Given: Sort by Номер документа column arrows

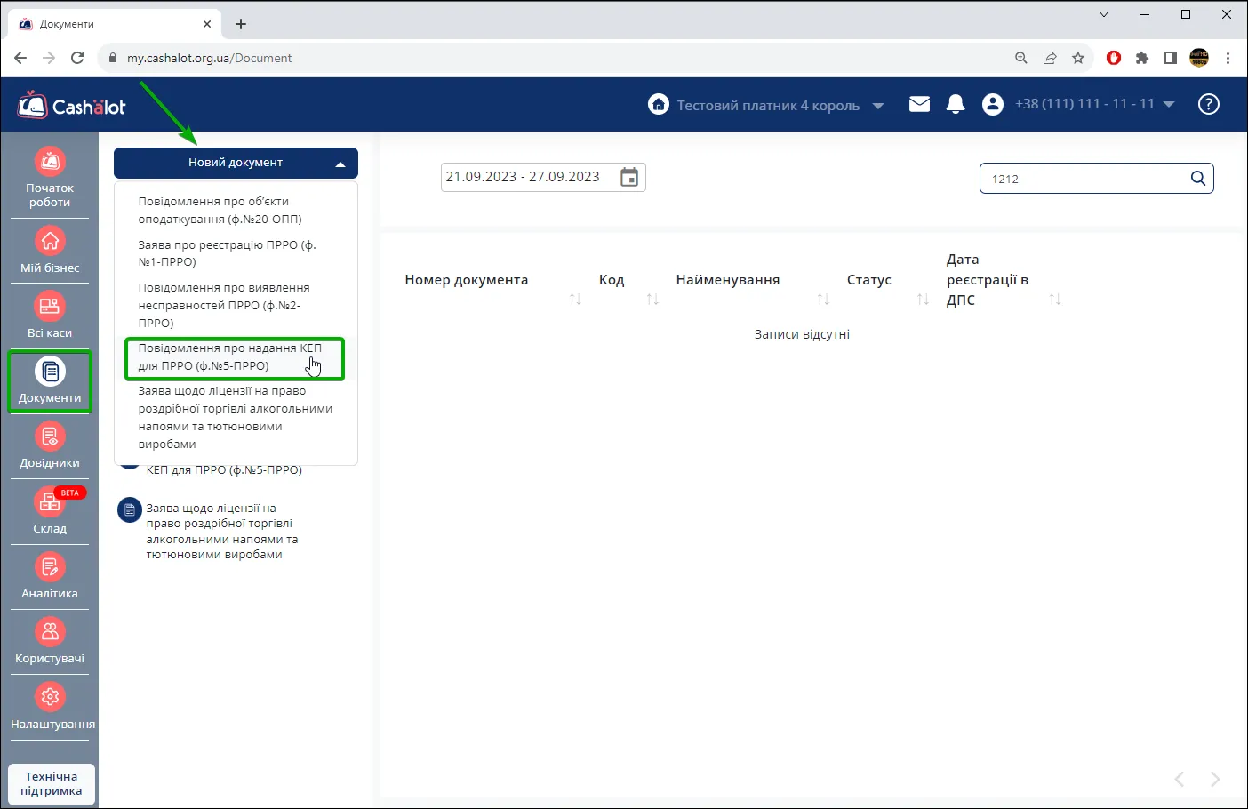Looking at the screenshot, I should tap(575, 300).
